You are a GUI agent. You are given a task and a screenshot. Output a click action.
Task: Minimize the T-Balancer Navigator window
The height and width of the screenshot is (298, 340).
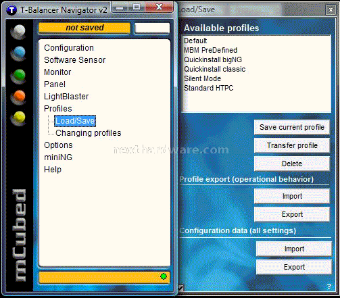click(x=120, y=7)
